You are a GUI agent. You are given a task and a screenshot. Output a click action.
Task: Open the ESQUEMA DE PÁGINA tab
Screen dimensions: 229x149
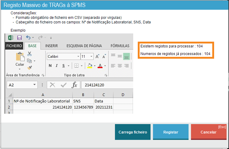[84, 46]
